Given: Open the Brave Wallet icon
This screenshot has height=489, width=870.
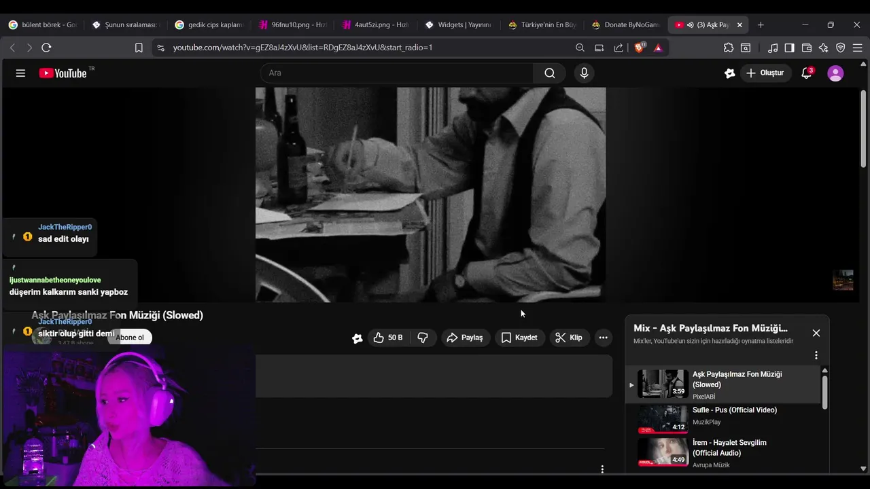Looking at the screenshot, I should pos(807,48).
